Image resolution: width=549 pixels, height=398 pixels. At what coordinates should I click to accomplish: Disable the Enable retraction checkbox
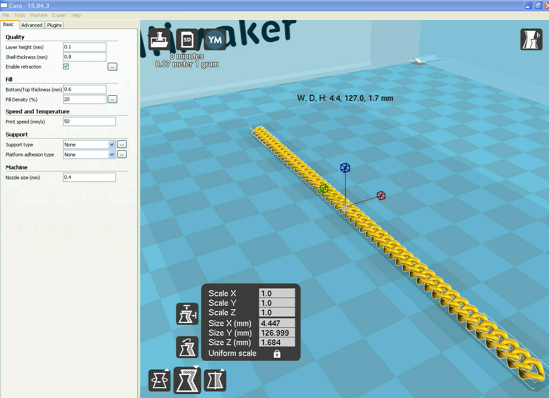tap(66, 67)
